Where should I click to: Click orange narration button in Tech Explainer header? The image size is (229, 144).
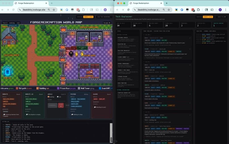208,17
